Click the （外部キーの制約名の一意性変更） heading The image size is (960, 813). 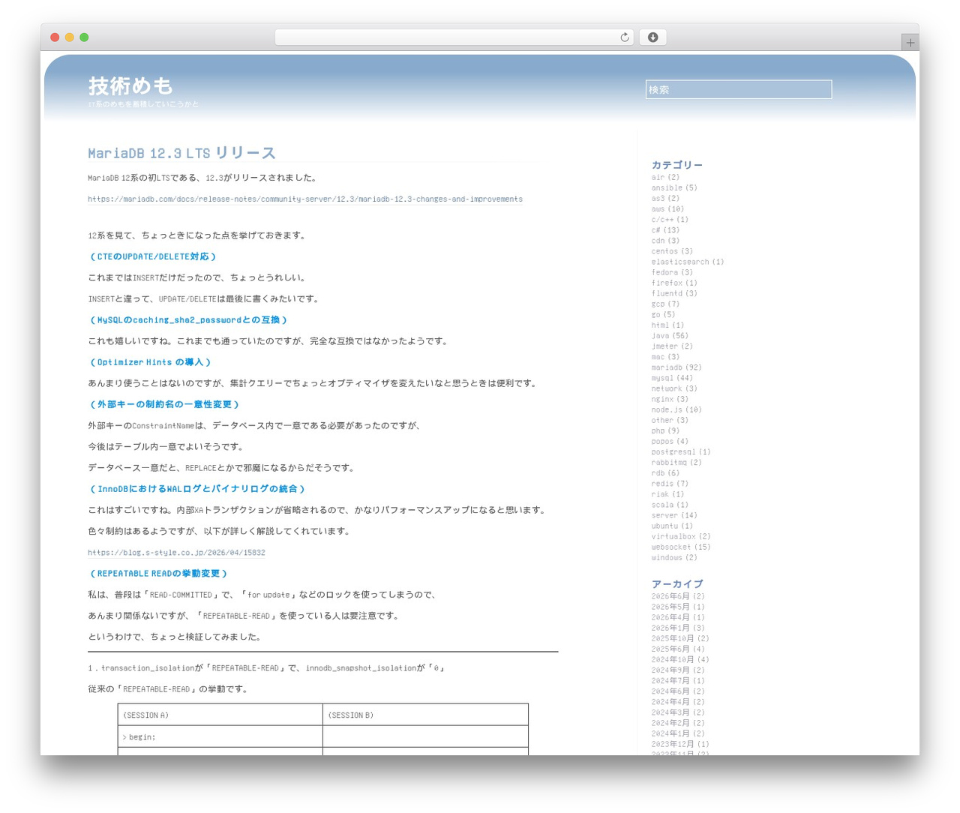click(x=164, y=404)
